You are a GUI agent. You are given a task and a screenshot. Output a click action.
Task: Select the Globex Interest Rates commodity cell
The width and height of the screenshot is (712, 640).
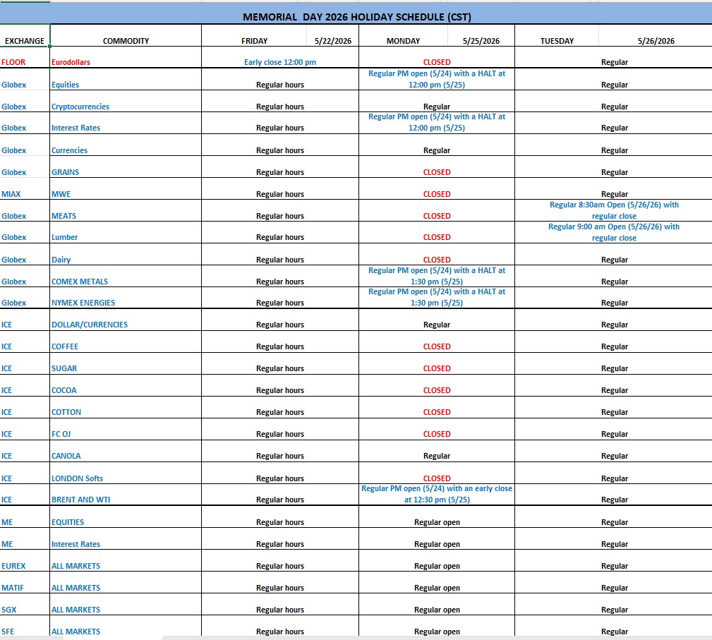click(x=126, y=123)
